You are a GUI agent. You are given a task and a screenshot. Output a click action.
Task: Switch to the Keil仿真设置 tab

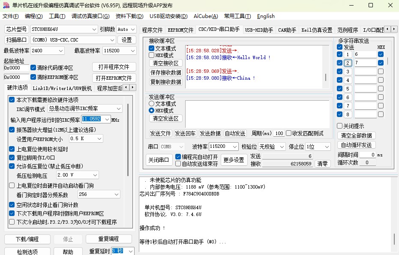(x=317, y=30)
